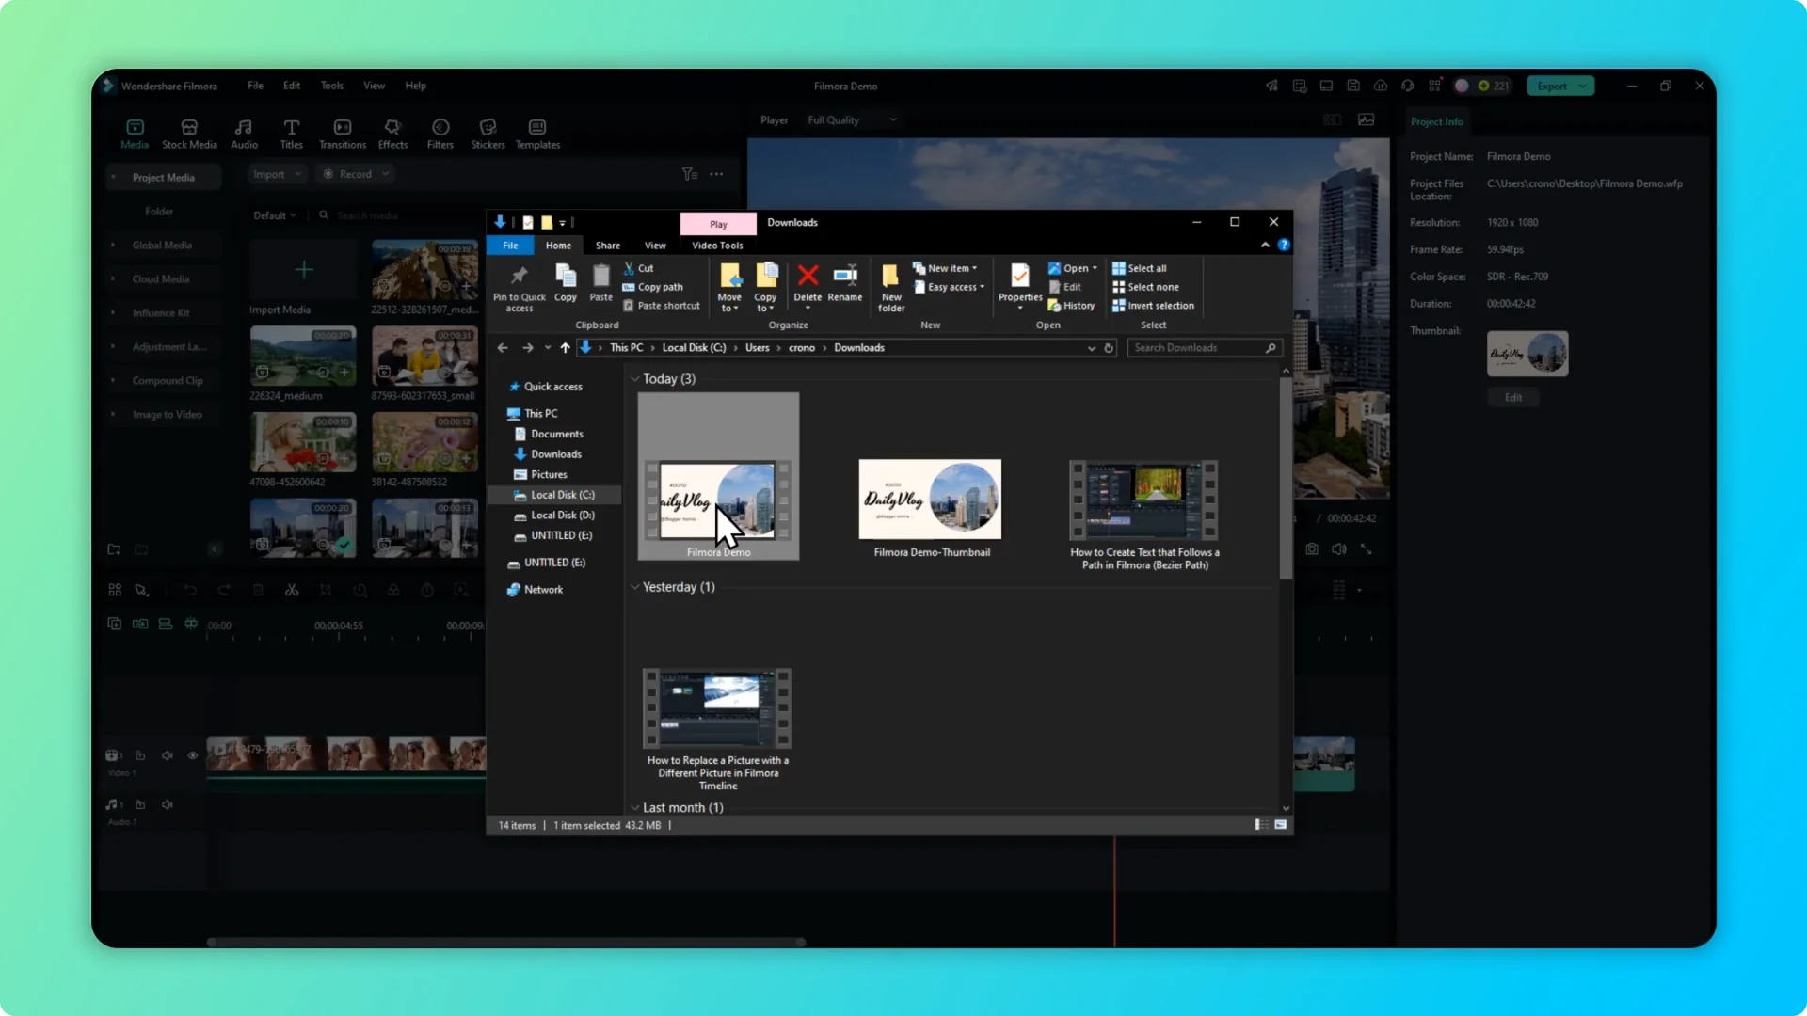Click Pin to Quick access in Explorer ribbon
The width and height of the screenshot is (1807, 1016).
[520, 287]
